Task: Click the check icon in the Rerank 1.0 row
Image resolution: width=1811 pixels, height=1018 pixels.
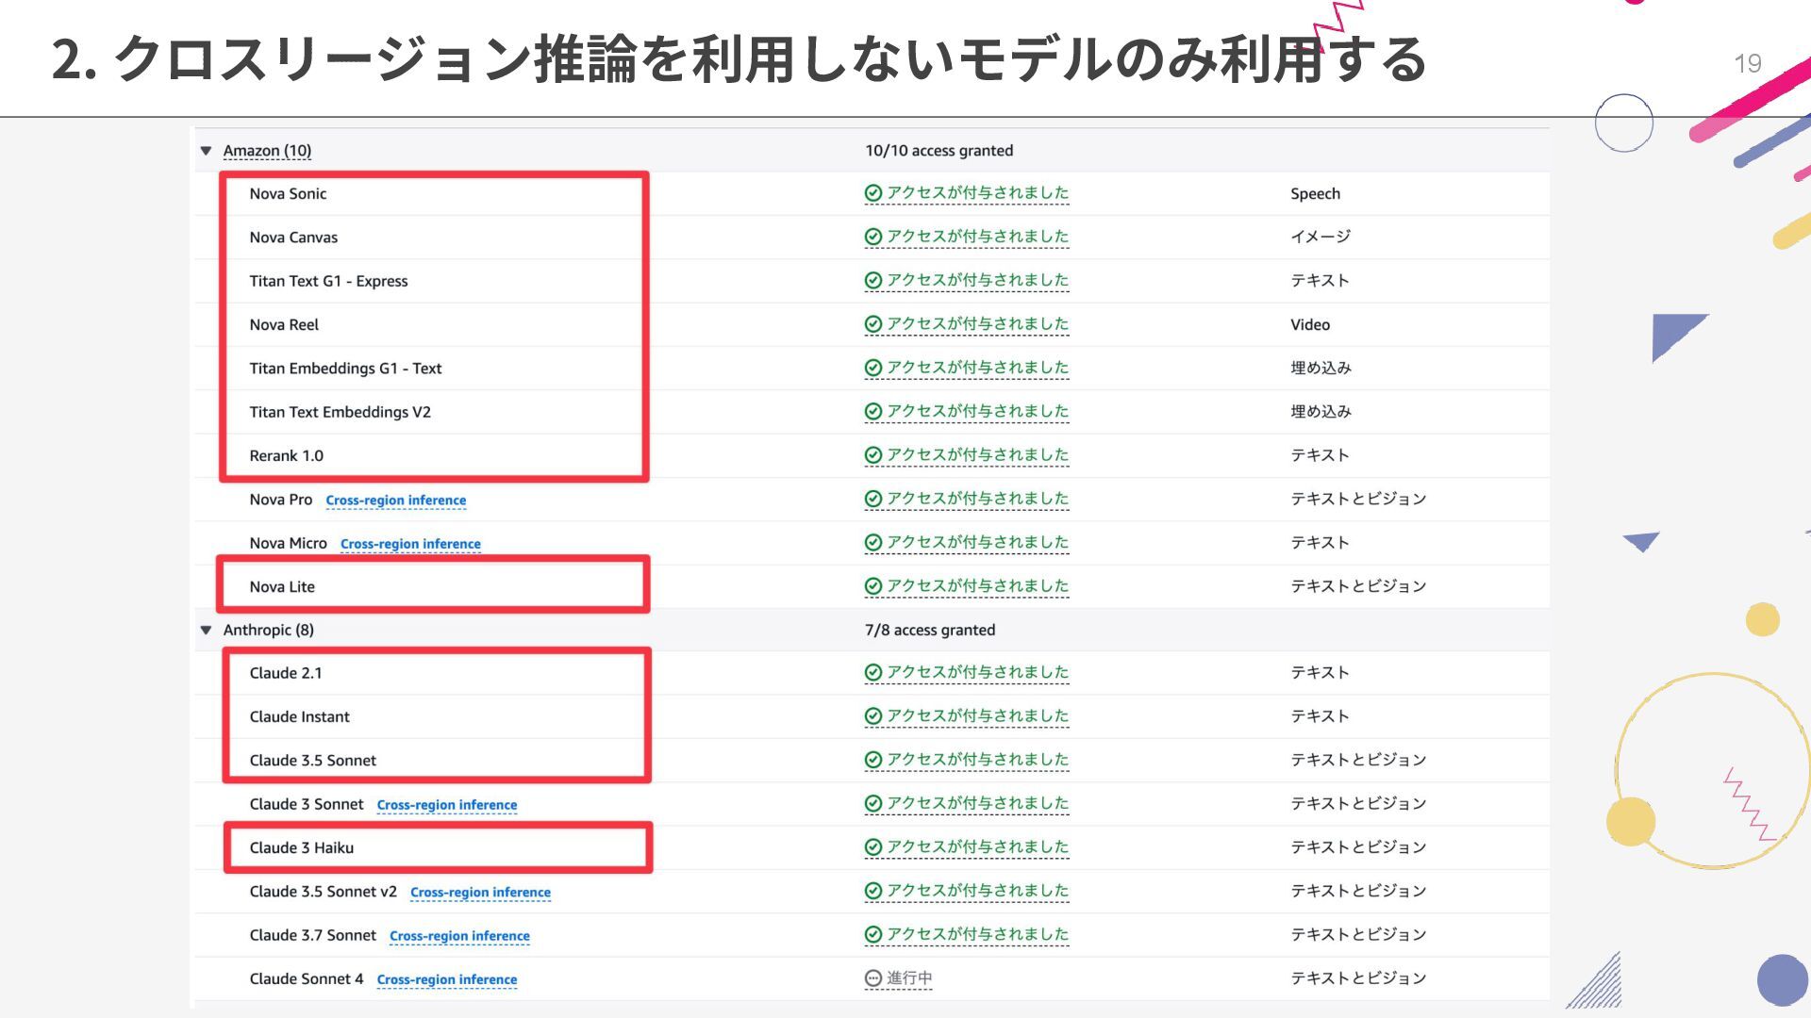Action: coord(873,455)
